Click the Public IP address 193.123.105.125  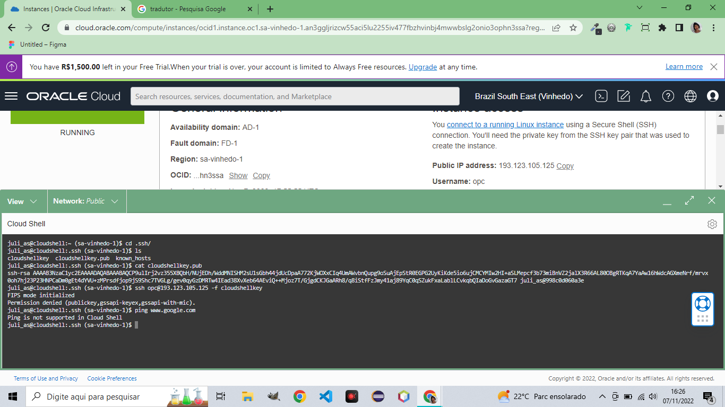coord(527,166)
